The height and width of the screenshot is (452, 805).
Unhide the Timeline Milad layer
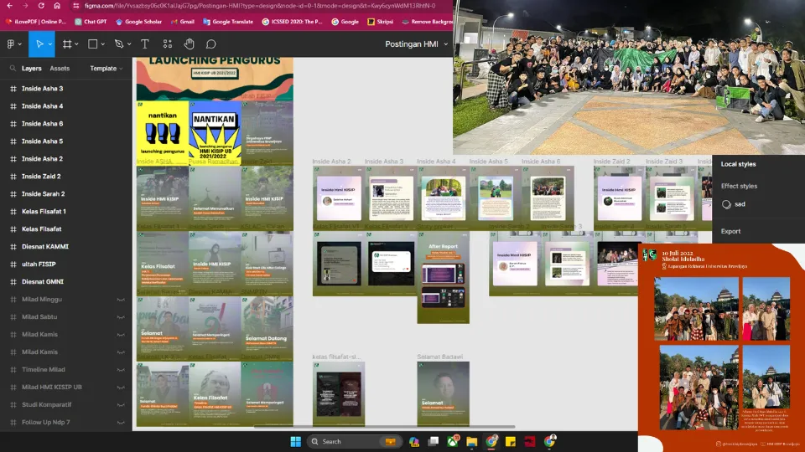tap(121, 370)
